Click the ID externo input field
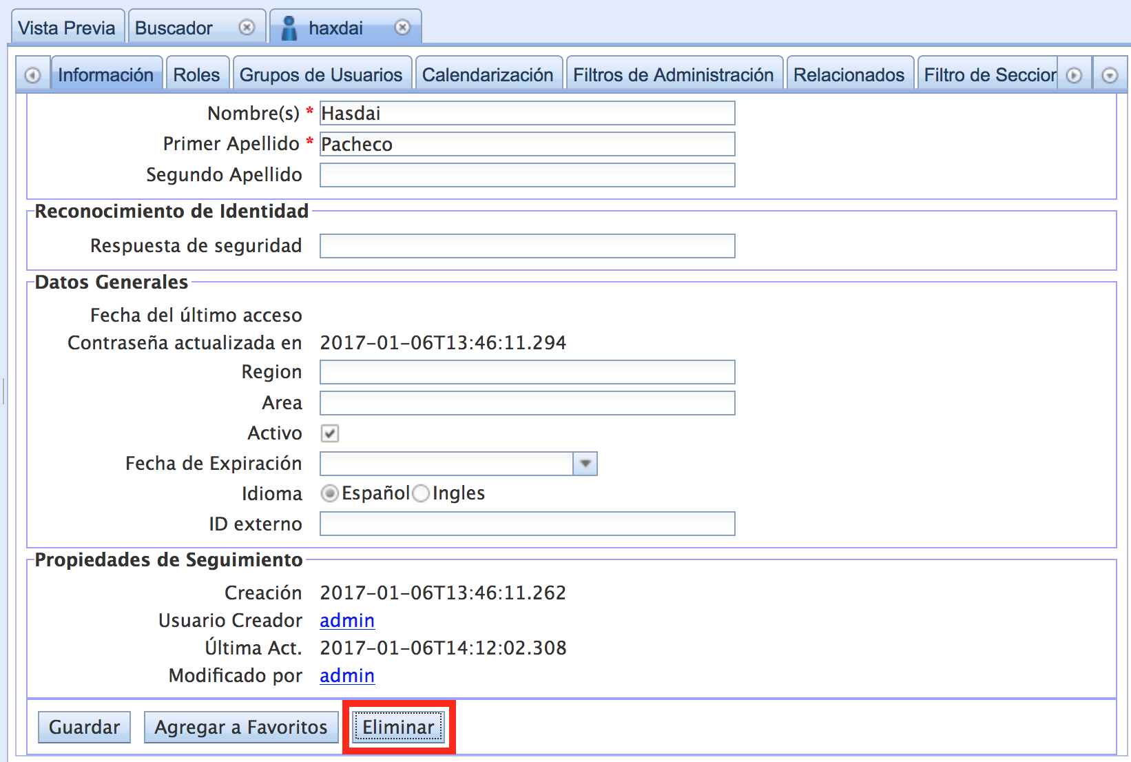 point(528,524)
